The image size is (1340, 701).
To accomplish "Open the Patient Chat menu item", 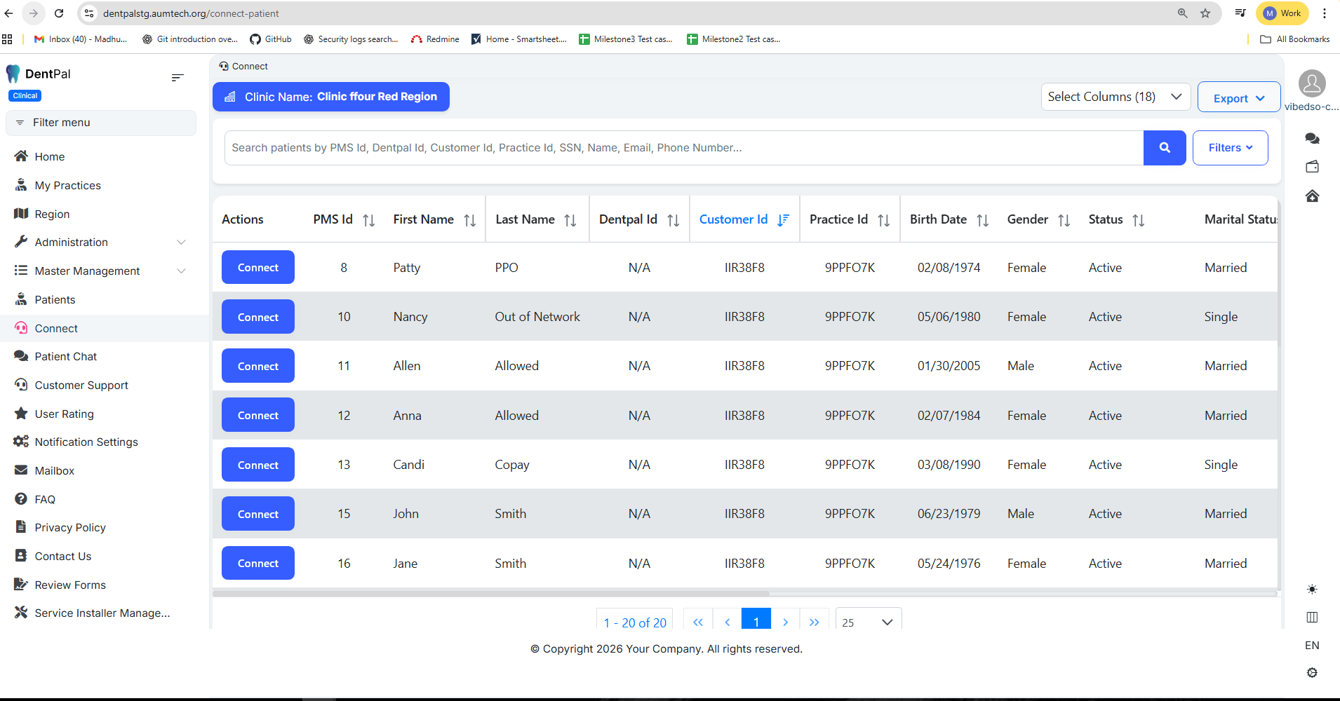I will 66,357.
